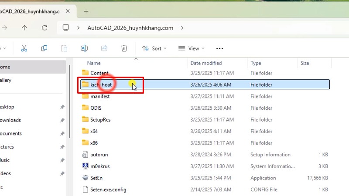
Task: Expand the breadcrumb chevron after folder name
Action: click(182, 28)
